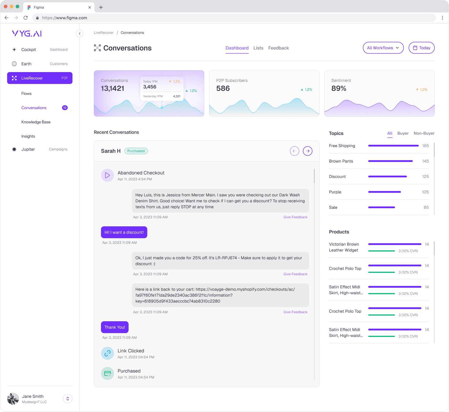The height and width of the screenshot is (412, 449).
Task: Select the Non-Buyer topics filter
Action: point(424,133)
